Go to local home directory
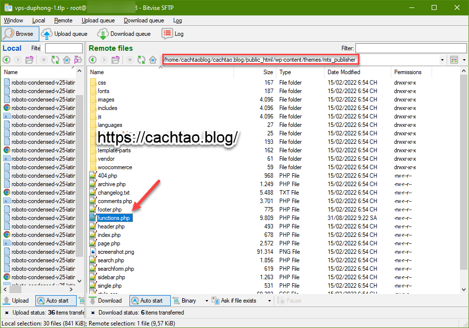The height and width of the screenshot is (328, 469). pos(67,60)
